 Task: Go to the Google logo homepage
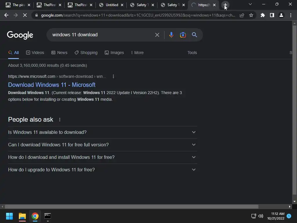click(x=20, y=35)
